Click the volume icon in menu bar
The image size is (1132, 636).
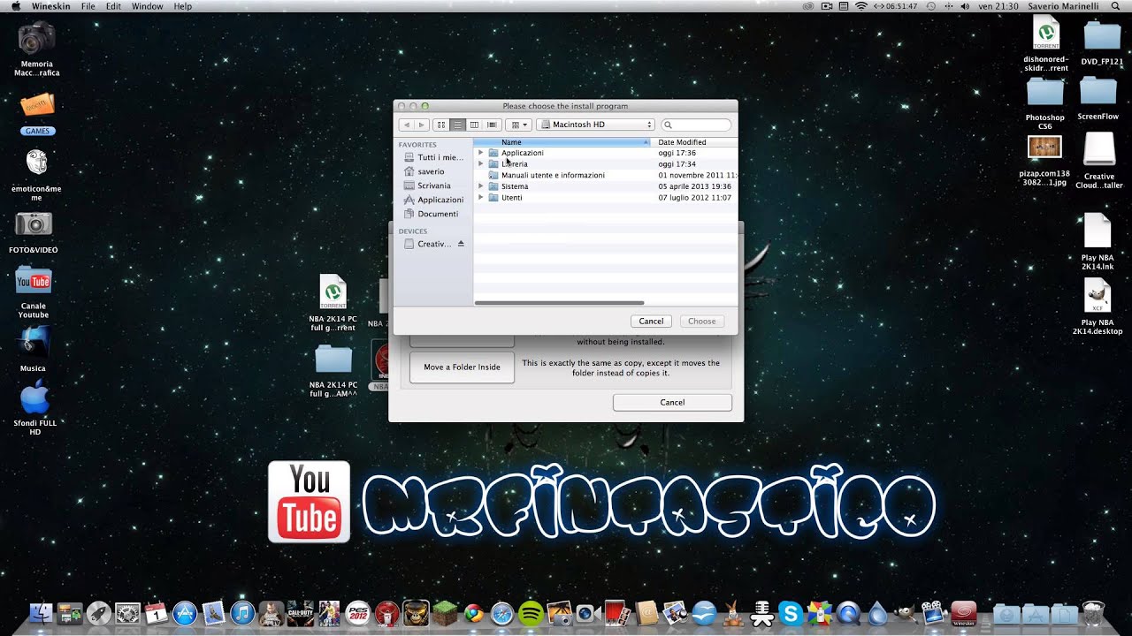964,6
